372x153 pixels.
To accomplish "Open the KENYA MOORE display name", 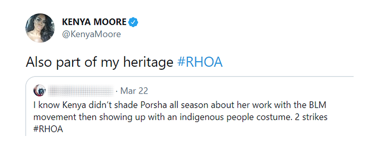I will click(x=94, y=22).
